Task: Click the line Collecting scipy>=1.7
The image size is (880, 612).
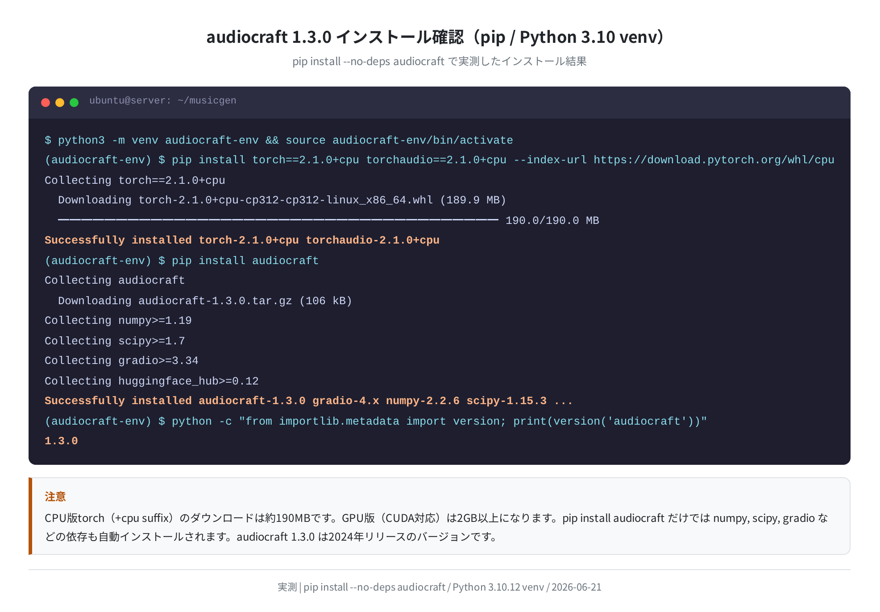Action: (x=115, y=341)
